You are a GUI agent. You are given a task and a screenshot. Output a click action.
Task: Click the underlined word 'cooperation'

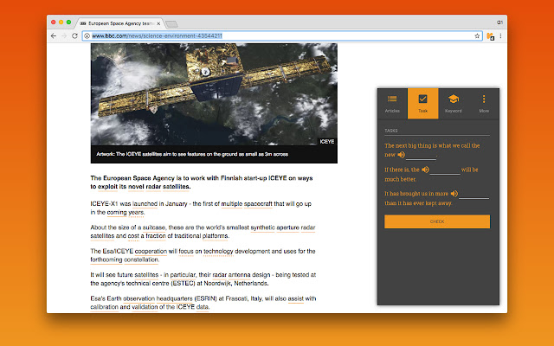[151, 251]
